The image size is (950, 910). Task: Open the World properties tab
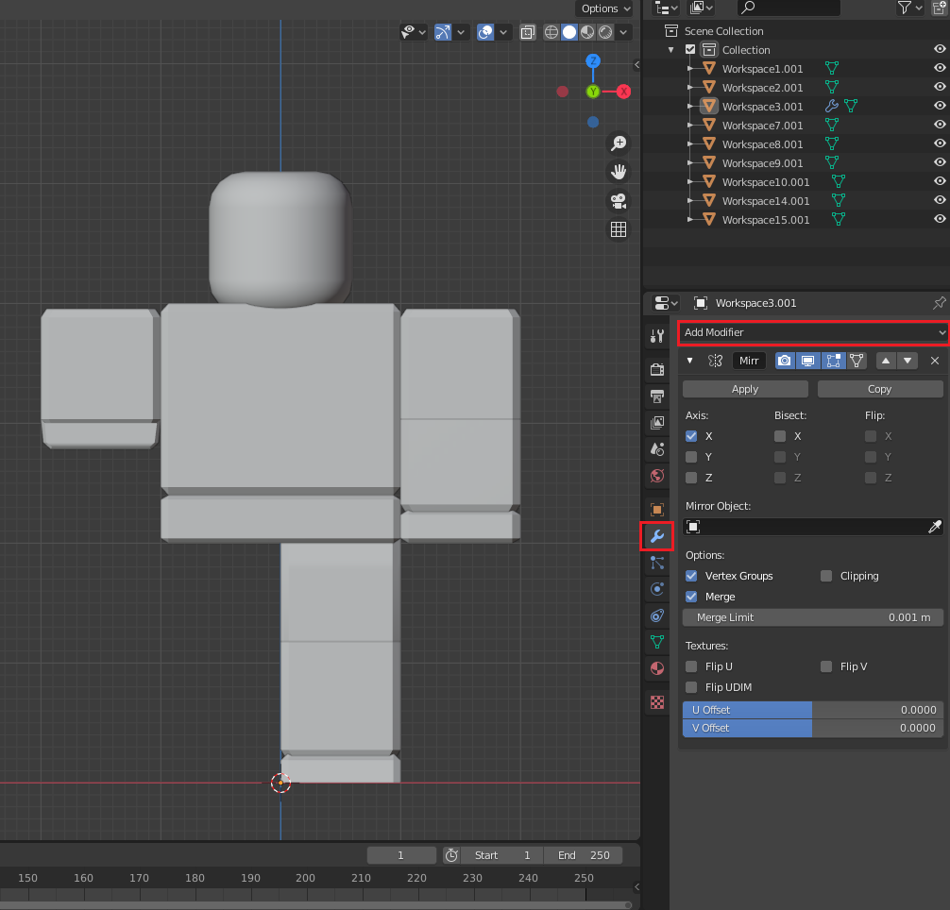click(656, 476)
